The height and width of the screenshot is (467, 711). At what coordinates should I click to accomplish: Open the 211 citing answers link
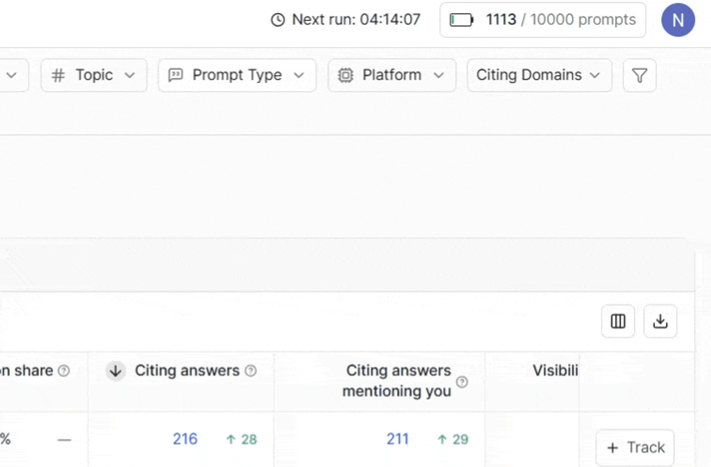pos(398,439)
